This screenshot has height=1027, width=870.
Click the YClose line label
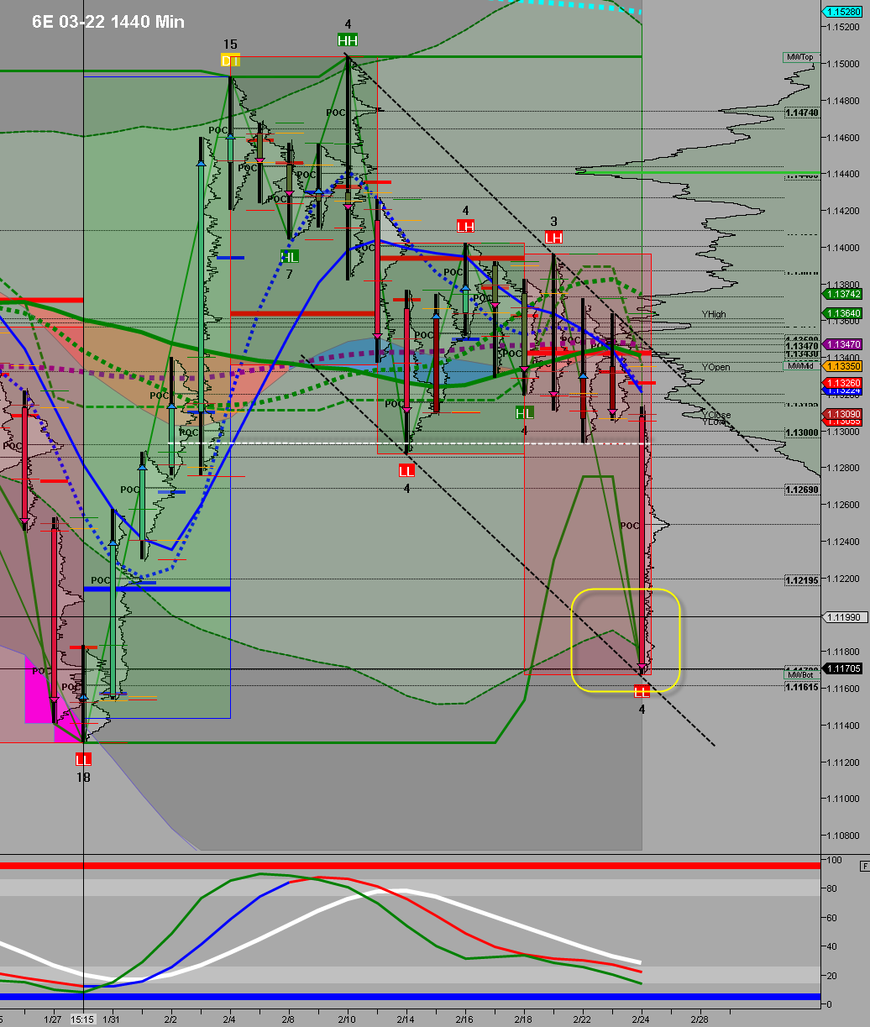click(x=716, y=415)
